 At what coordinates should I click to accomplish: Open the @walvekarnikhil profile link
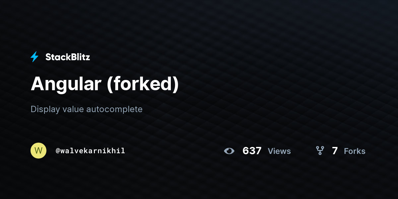coord(91,151)
